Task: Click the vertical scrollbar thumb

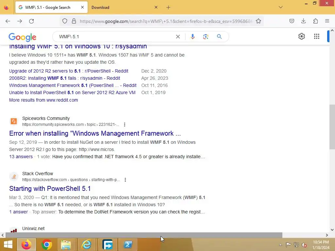Action: pyautogui.click(x=332, y=127)
